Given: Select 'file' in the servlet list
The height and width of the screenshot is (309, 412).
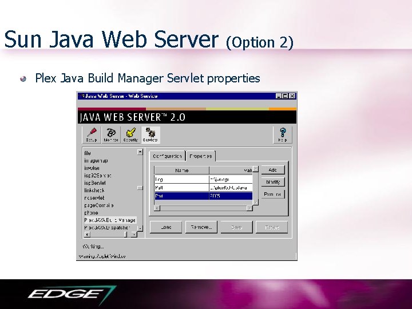Looking at the screenshot, I should tap(88, 153).
